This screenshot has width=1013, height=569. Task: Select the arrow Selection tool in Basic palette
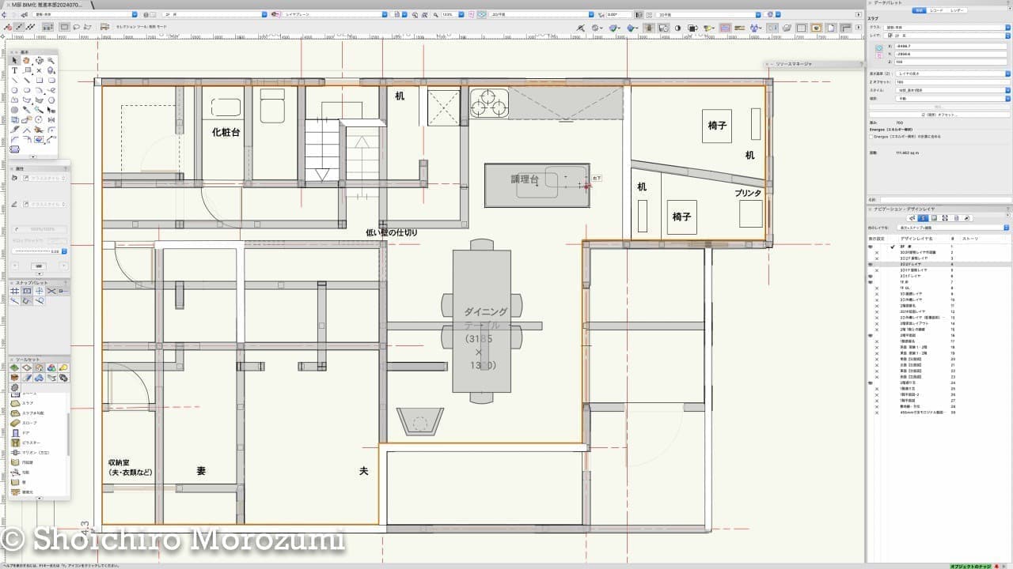[14, 61]
